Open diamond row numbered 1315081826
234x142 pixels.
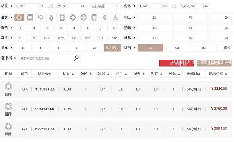click(116, 89)
